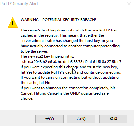
Task: Click the 'to be the server.' line
Action: pyautogui.click(x=34, y=51)
